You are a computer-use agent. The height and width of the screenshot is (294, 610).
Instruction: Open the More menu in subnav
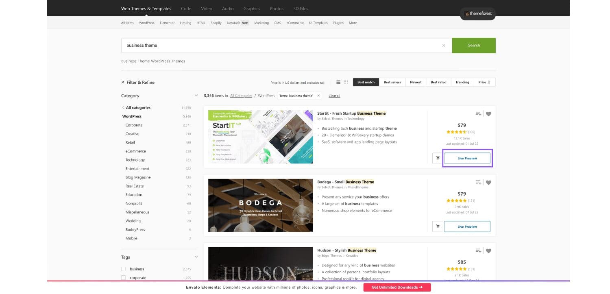353,23
